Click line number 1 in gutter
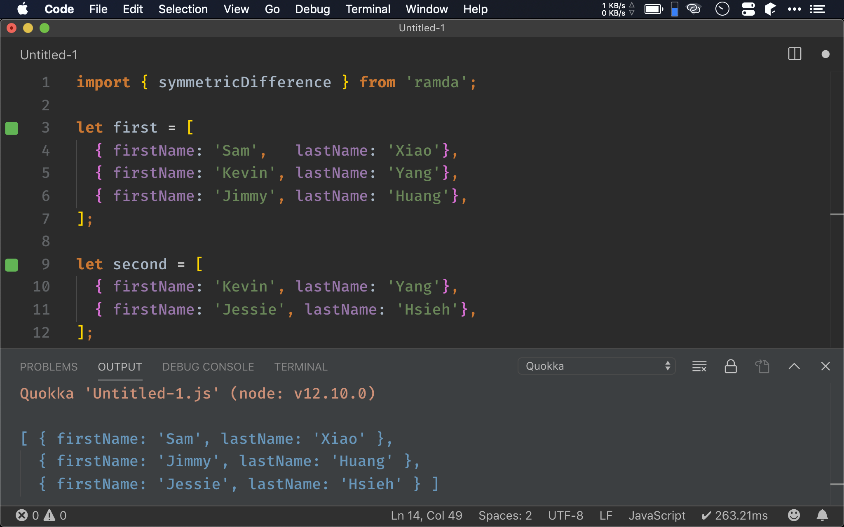 (45, 82)
